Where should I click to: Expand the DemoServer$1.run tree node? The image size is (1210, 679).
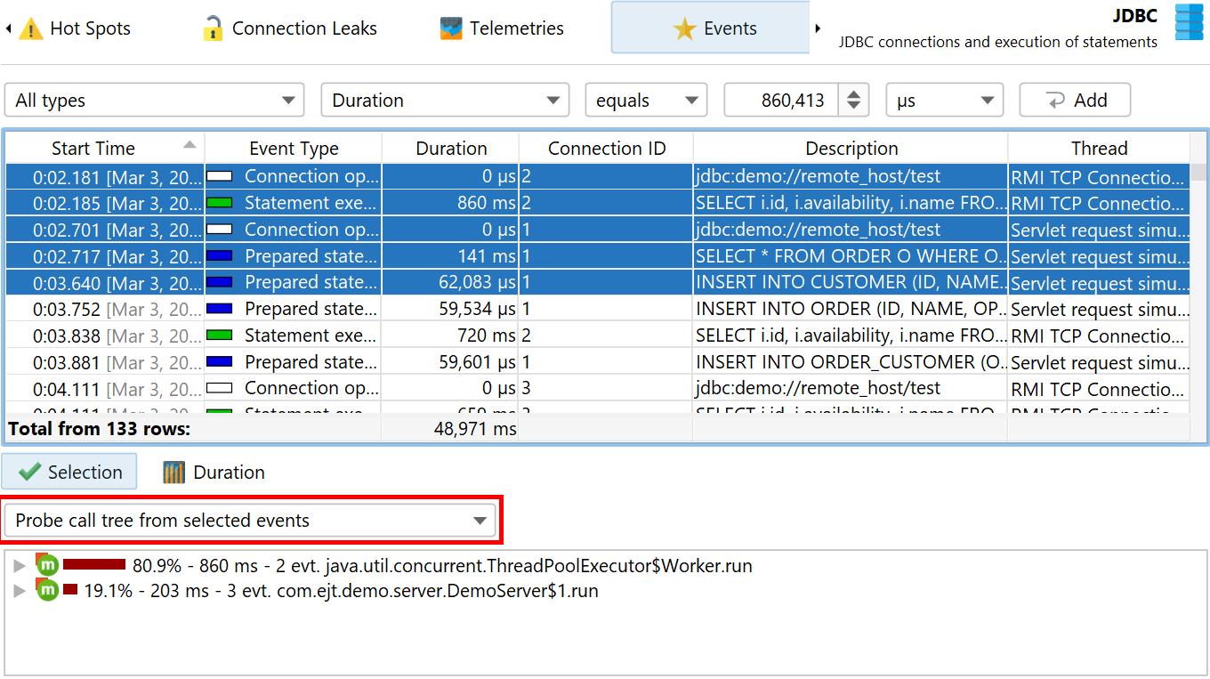(x=20, y=592)
